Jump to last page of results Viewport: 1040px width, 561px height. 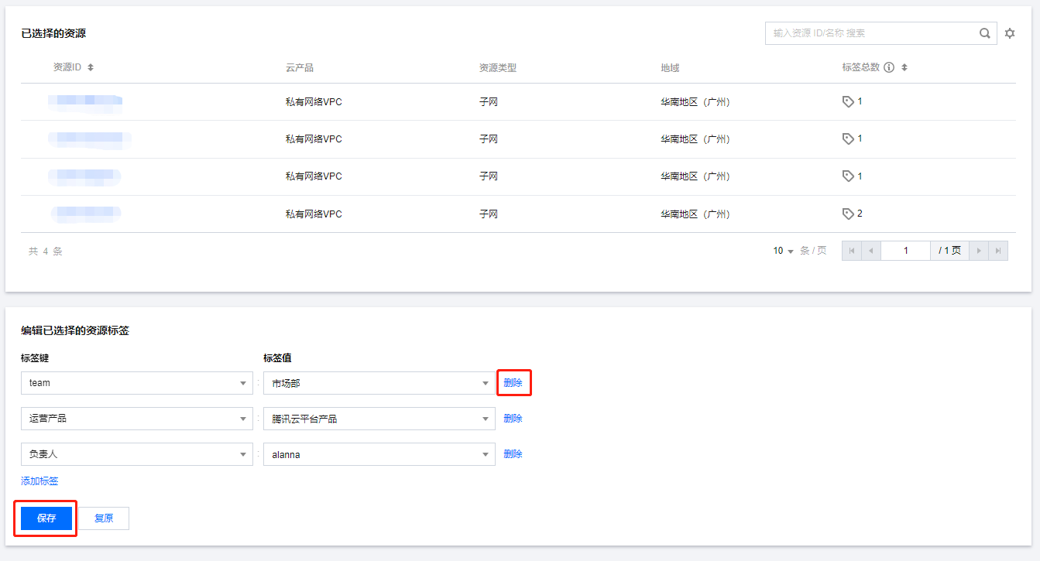[x=999, y=251]
